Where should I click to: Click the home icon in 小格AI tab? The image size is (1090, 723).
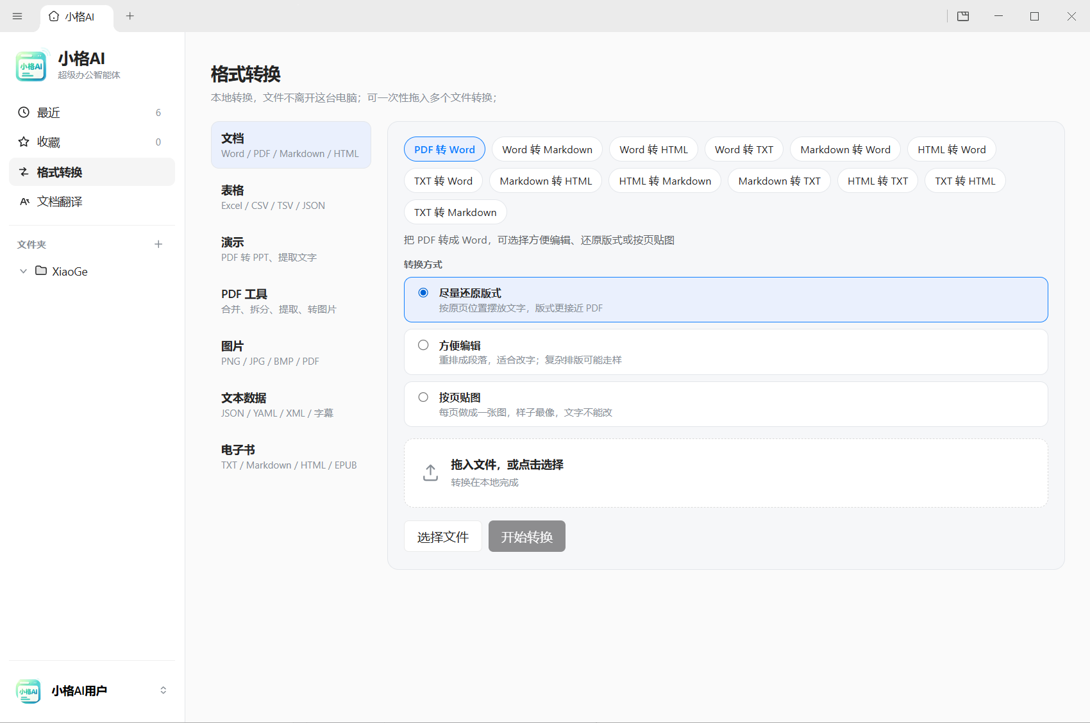(54, 16)
